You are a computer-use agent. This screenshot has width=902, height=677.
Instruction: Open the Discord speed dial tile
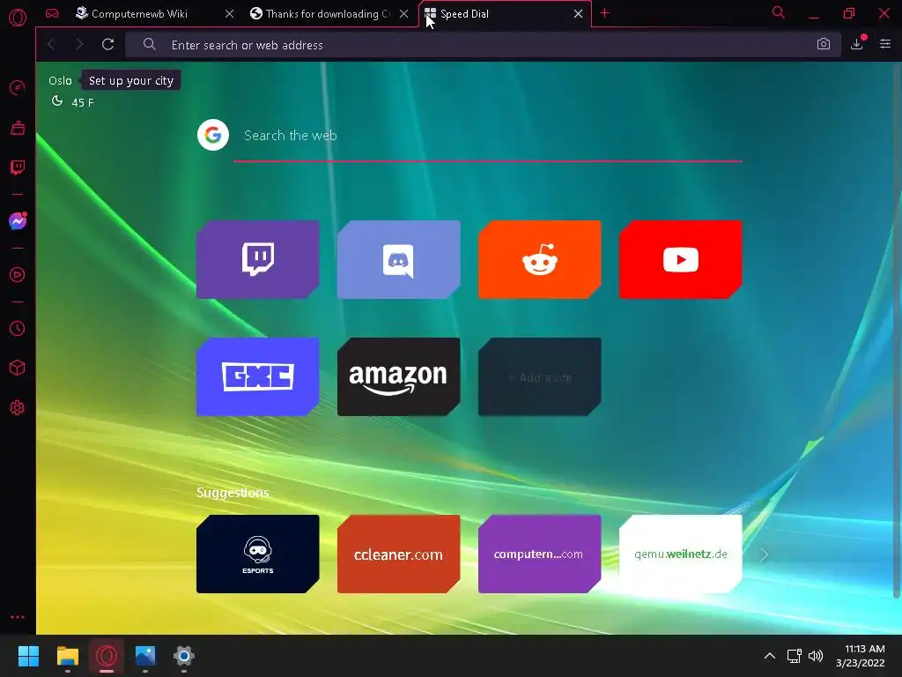click(x=399, y=260)
